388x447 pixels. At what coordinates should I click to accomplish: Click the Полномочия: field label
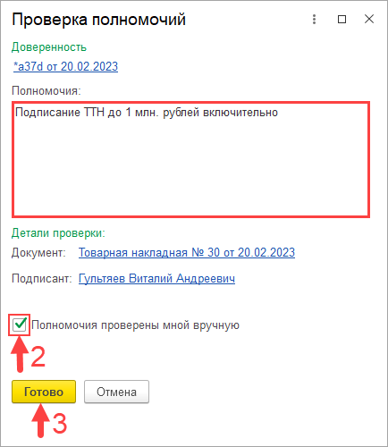pos(46,90)
